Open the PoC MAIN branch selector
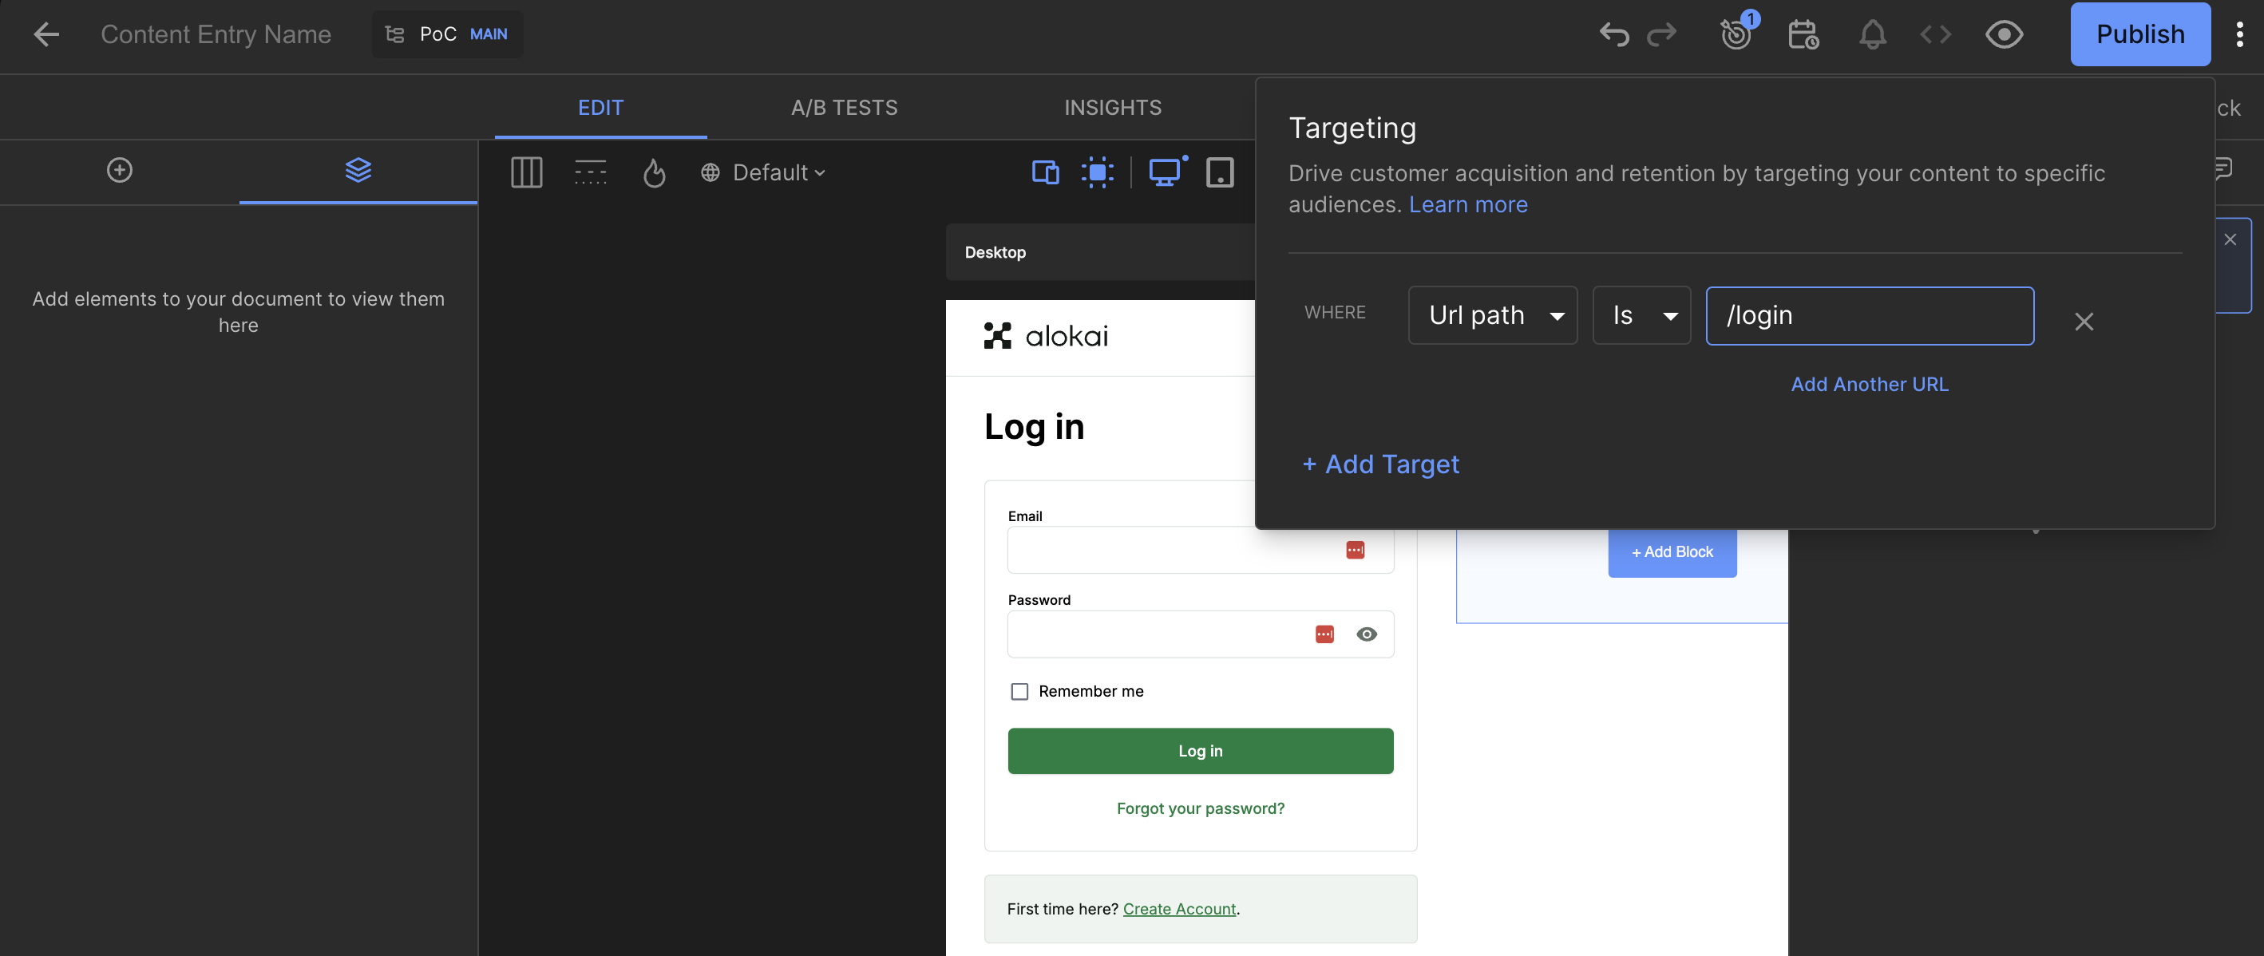The height and width of the screenshot is (956, 2264). pos(447,34)
